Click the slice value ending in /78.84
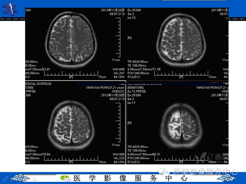 coord(38,154)
